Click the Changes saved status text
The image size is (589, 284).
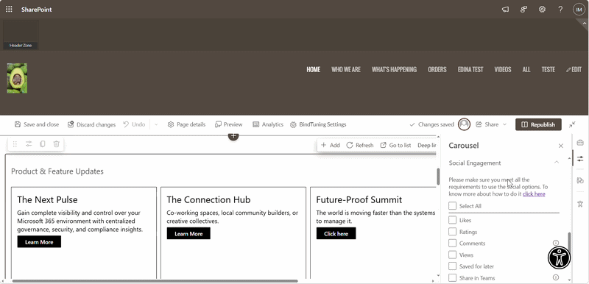[436, 124]
